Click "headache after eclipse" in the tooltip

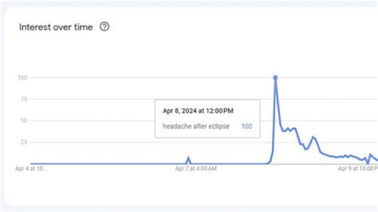coord(196,126)
